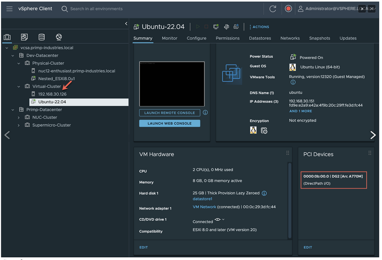The image size is (382, 260).
Task: Click the penguin icon below Encryption
Action: tap(253, 130)
